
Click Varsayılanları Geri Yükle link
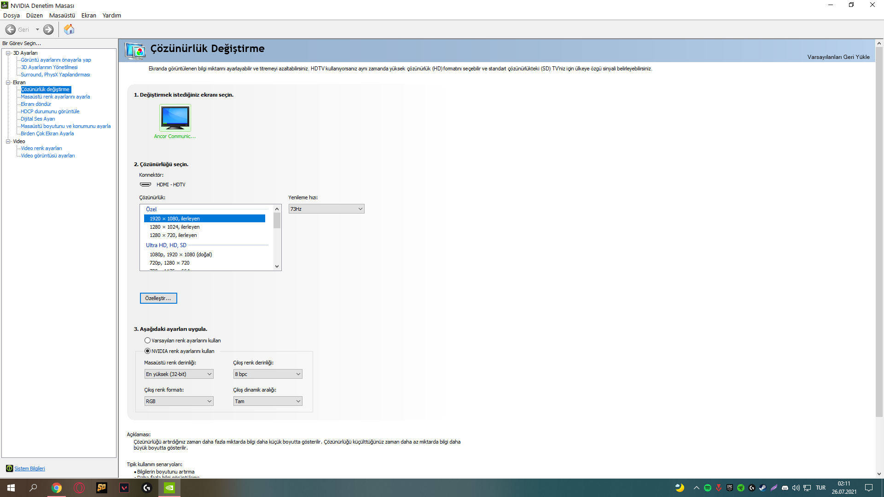point(838,57)
